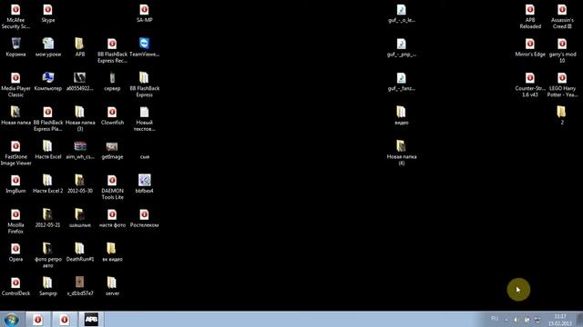The image size is (583, 327).
Task: Select the bbfbex4 installer icon
Action: [x=144, y=183]
